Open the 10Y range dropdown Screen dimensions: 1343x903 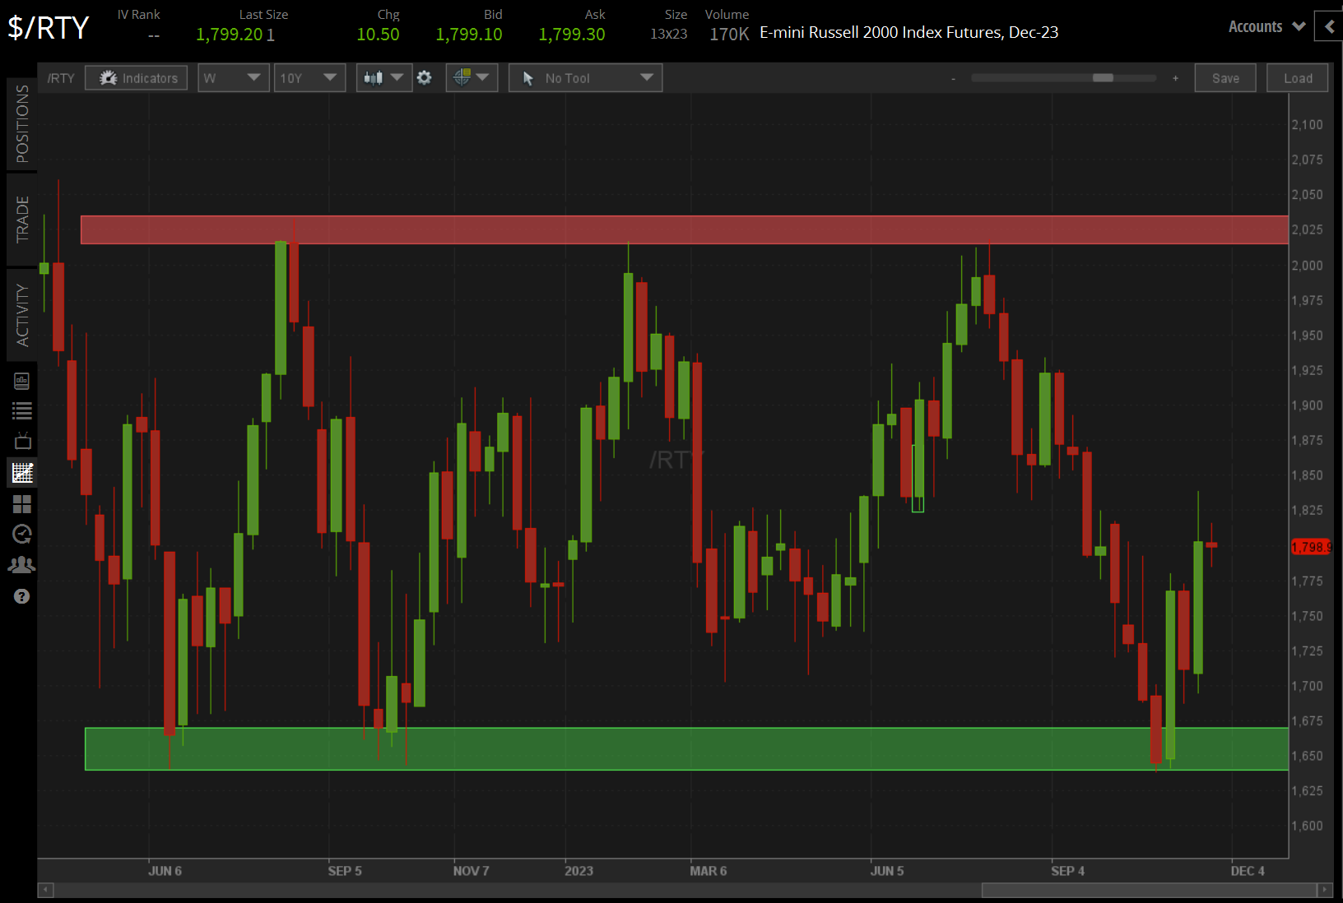(x=309, y=77)
